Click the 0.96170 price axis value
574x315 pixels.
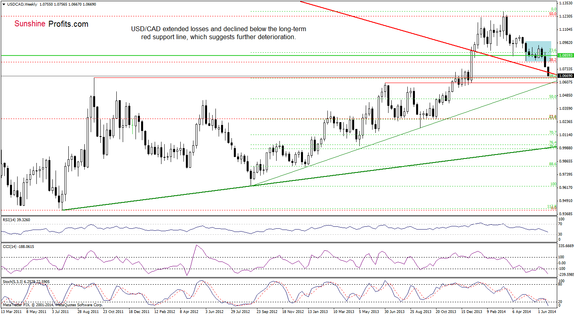pos(566,187)
